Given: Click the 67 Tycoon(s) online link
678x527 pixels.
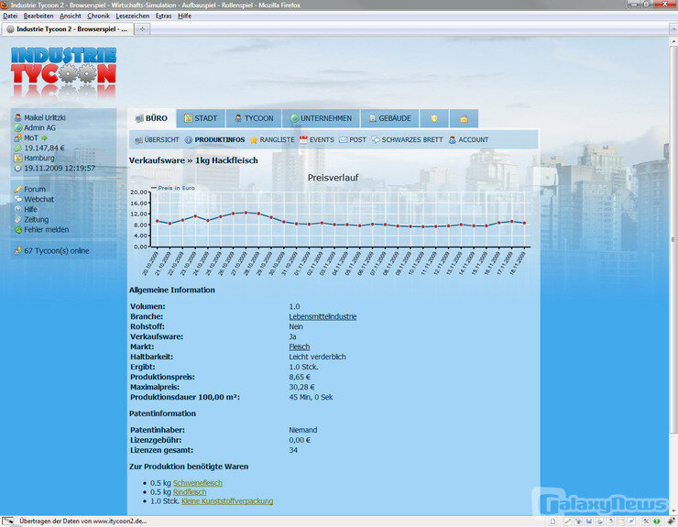Looking at the screenshot, I should 56,251.
